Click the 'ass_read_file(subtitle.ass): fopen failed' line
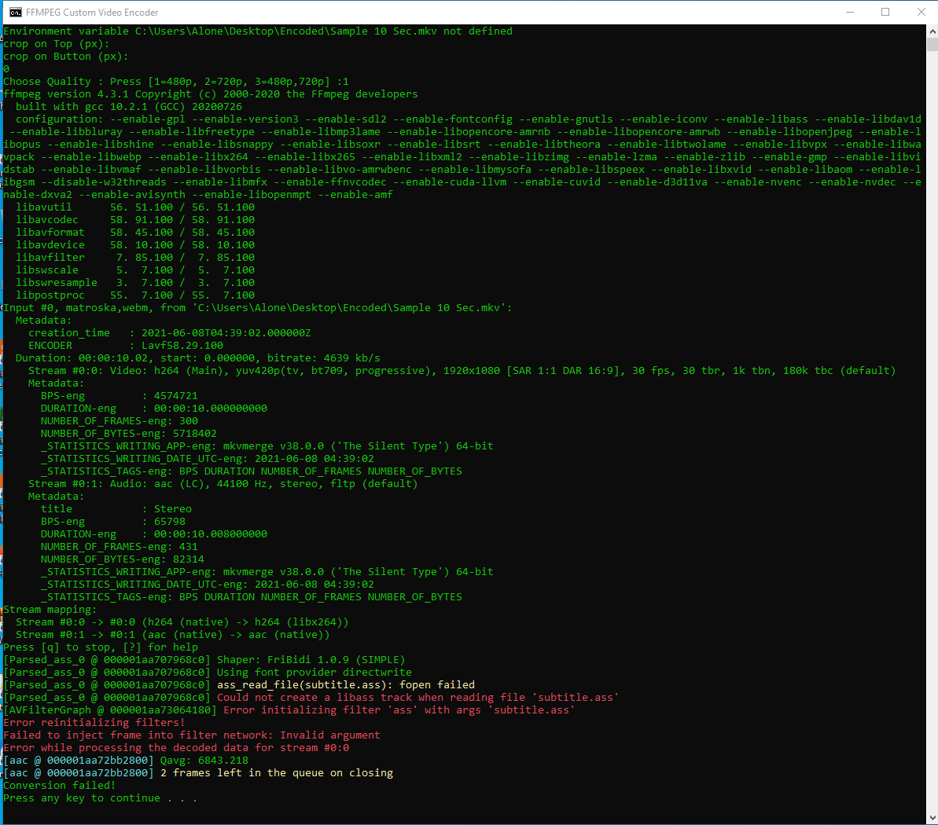The width and height of the screenshot is (938, 825). (239, 684)
